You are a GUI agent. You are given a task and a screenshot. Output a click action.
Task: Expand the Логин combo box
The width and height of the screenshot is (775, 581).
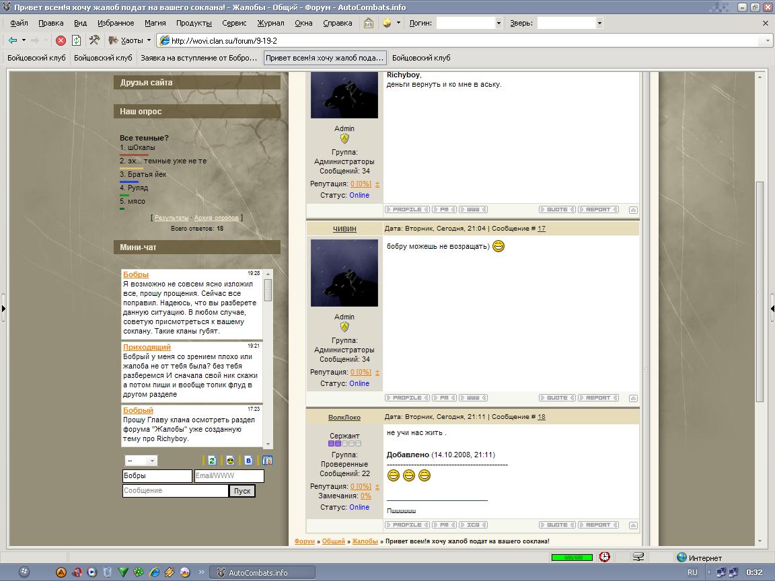coord(499,23)
